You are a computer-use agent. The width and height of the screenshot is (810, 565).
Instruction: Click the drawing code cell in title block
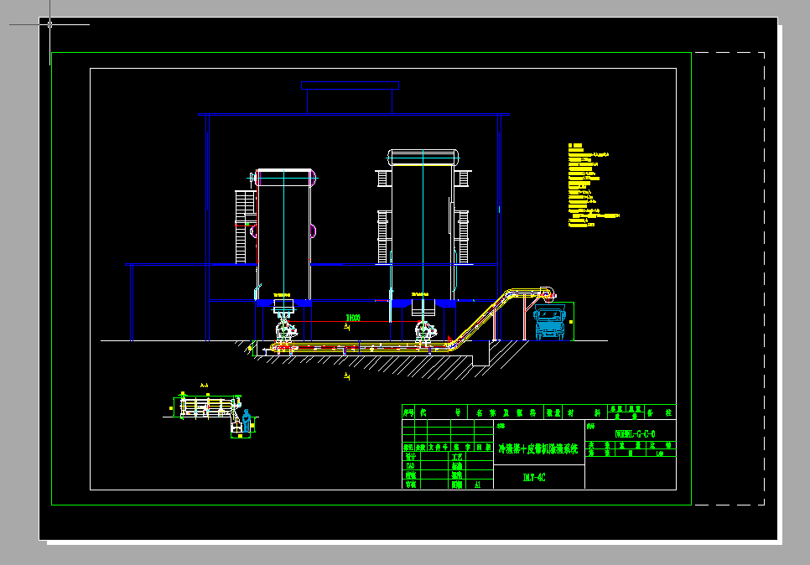tap(635, 433)
